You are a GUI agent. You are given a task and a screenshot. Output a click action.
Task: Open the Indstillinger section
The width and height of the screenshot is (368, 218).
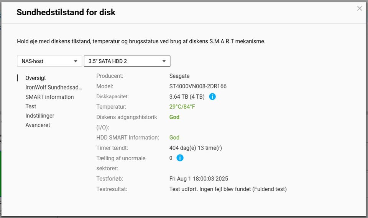[x=40, y=116]
